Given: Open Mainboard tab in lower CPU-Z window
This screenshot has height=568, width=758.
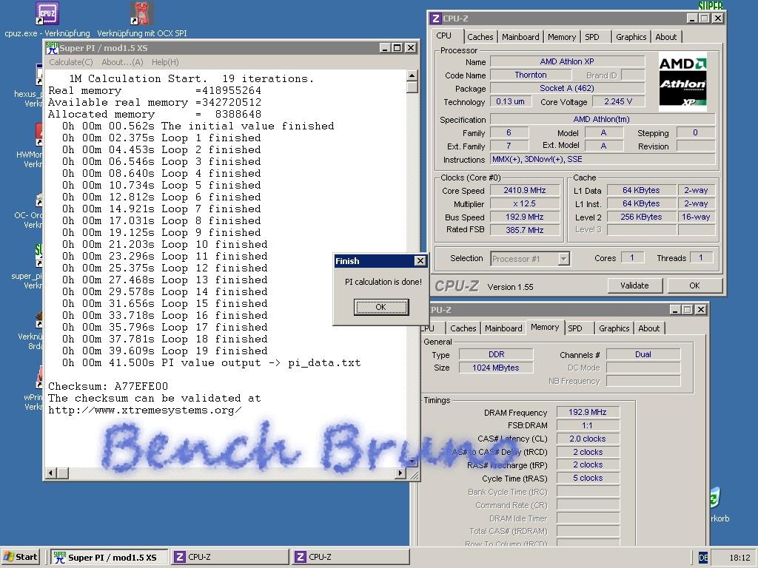Looking at the screenshot, I should (503, 328).
